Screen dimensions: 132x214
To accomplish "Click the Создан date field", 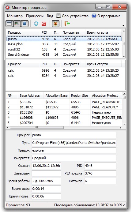I will point(46,166).
